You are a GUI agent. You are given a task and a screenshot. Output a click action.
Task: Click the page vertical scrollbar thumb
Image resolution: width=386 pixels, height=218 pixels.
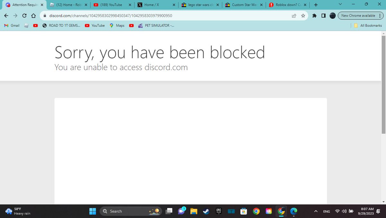point(383,85)
